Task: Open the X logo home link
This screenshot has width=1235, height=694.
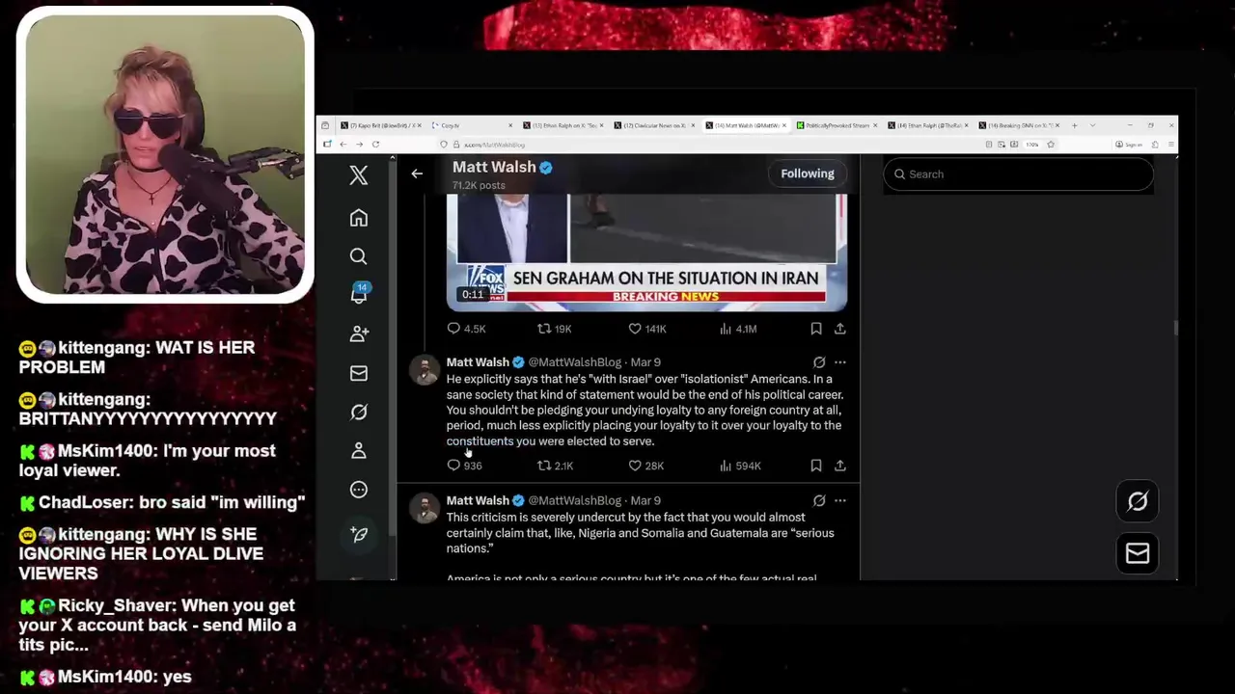Action: [359, 175]
